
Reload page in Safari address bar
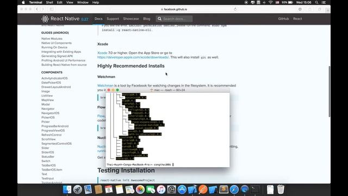coord(235,9)
